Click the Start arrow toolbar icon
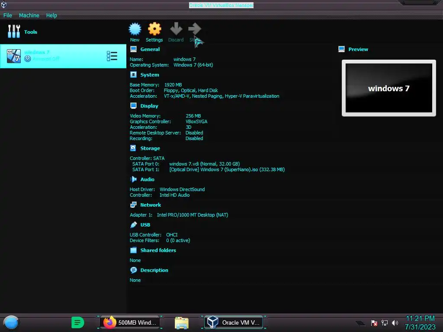Image resolution: width=443 pixels, height=332 pixels. coord(195,29)
